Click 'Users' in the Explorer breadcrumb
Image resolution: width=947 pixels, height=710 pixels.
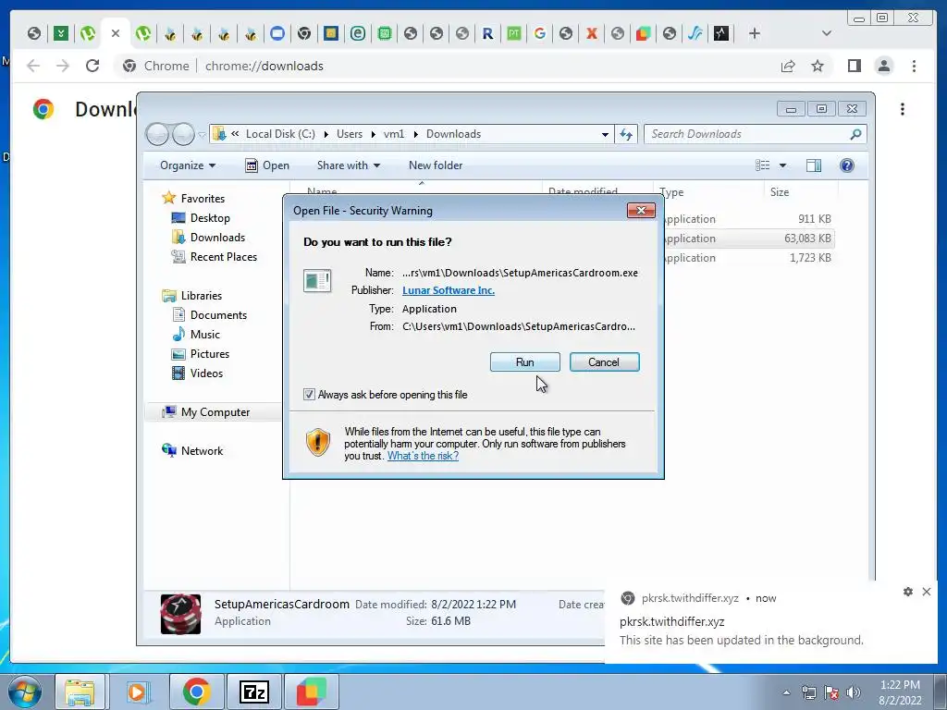[349, 134]
